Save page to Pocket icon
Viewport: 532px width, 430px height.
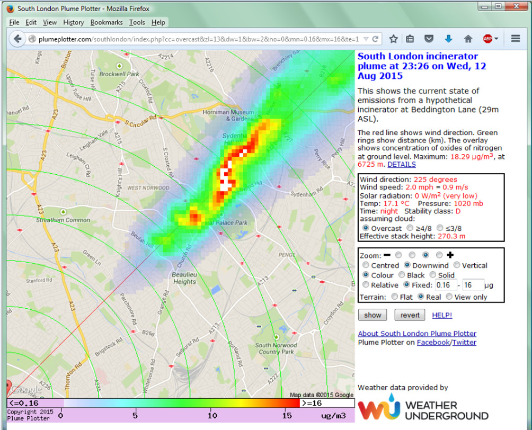[429, 39]
